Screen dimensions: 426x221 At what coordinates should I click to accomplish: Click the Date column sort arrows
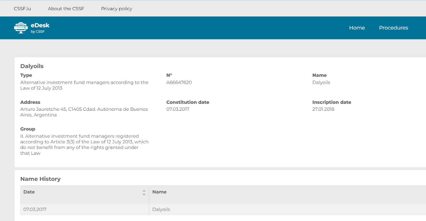click(144, 193)
